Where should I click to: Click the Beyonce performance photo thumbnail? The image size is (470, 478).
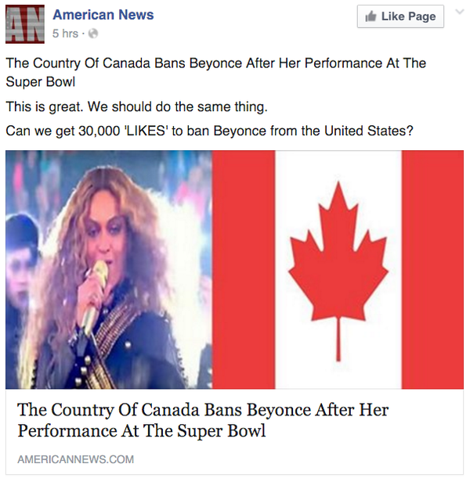pyautogui.click(x=109, y=269)
